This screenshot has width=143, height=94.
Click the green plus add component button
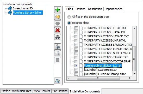coord(58,10)
